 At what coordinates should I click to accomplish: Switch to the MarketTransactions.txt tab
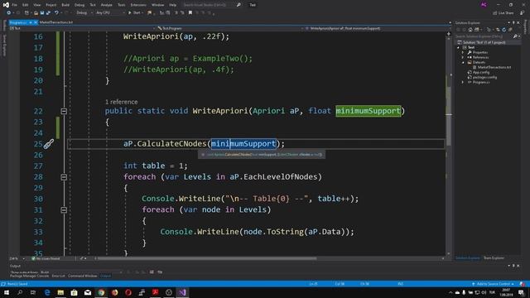(x=56, y=22)
